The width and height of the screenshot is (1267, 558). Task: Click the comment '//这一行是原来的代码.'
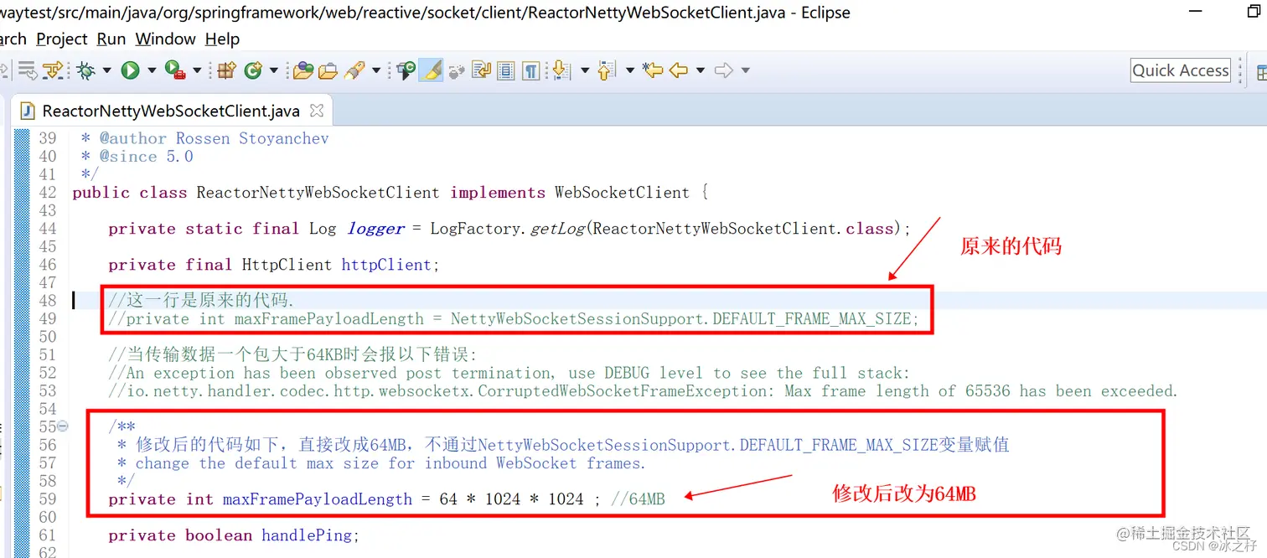tap(201, 301)
